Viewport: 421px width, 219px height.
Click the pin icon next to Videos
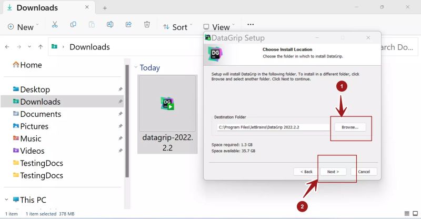pyautogui.click(x=121, y=151)
